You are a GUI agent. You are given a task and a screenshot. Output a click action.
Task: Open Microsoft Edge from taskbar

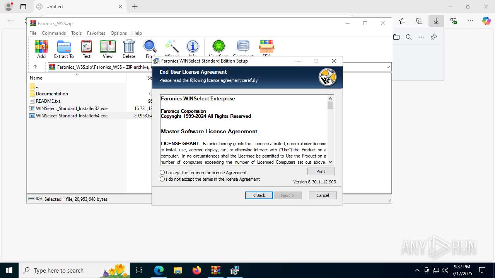tap(159, 270)
